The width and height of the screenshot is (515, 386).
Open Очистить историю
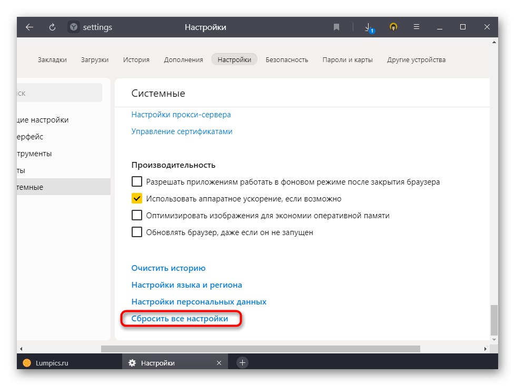(x=169, y=268)
